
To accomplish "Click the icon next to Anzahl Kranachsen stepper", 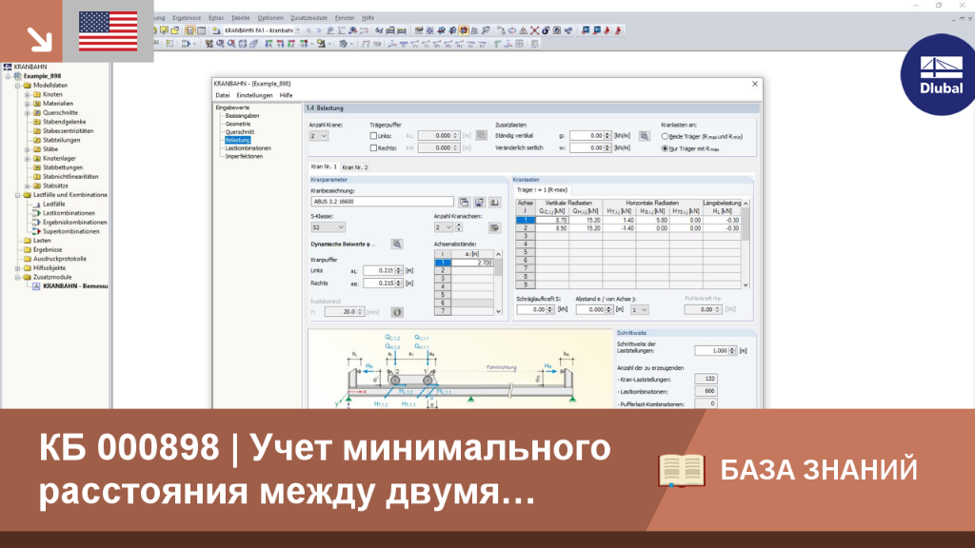I will (x=494, y=228).
